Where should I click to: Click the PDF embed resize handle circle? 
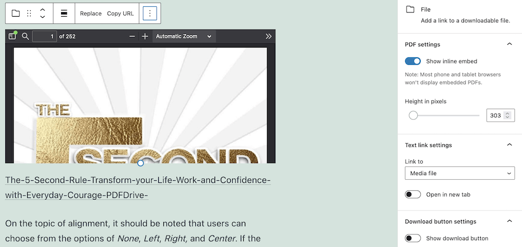140,163
